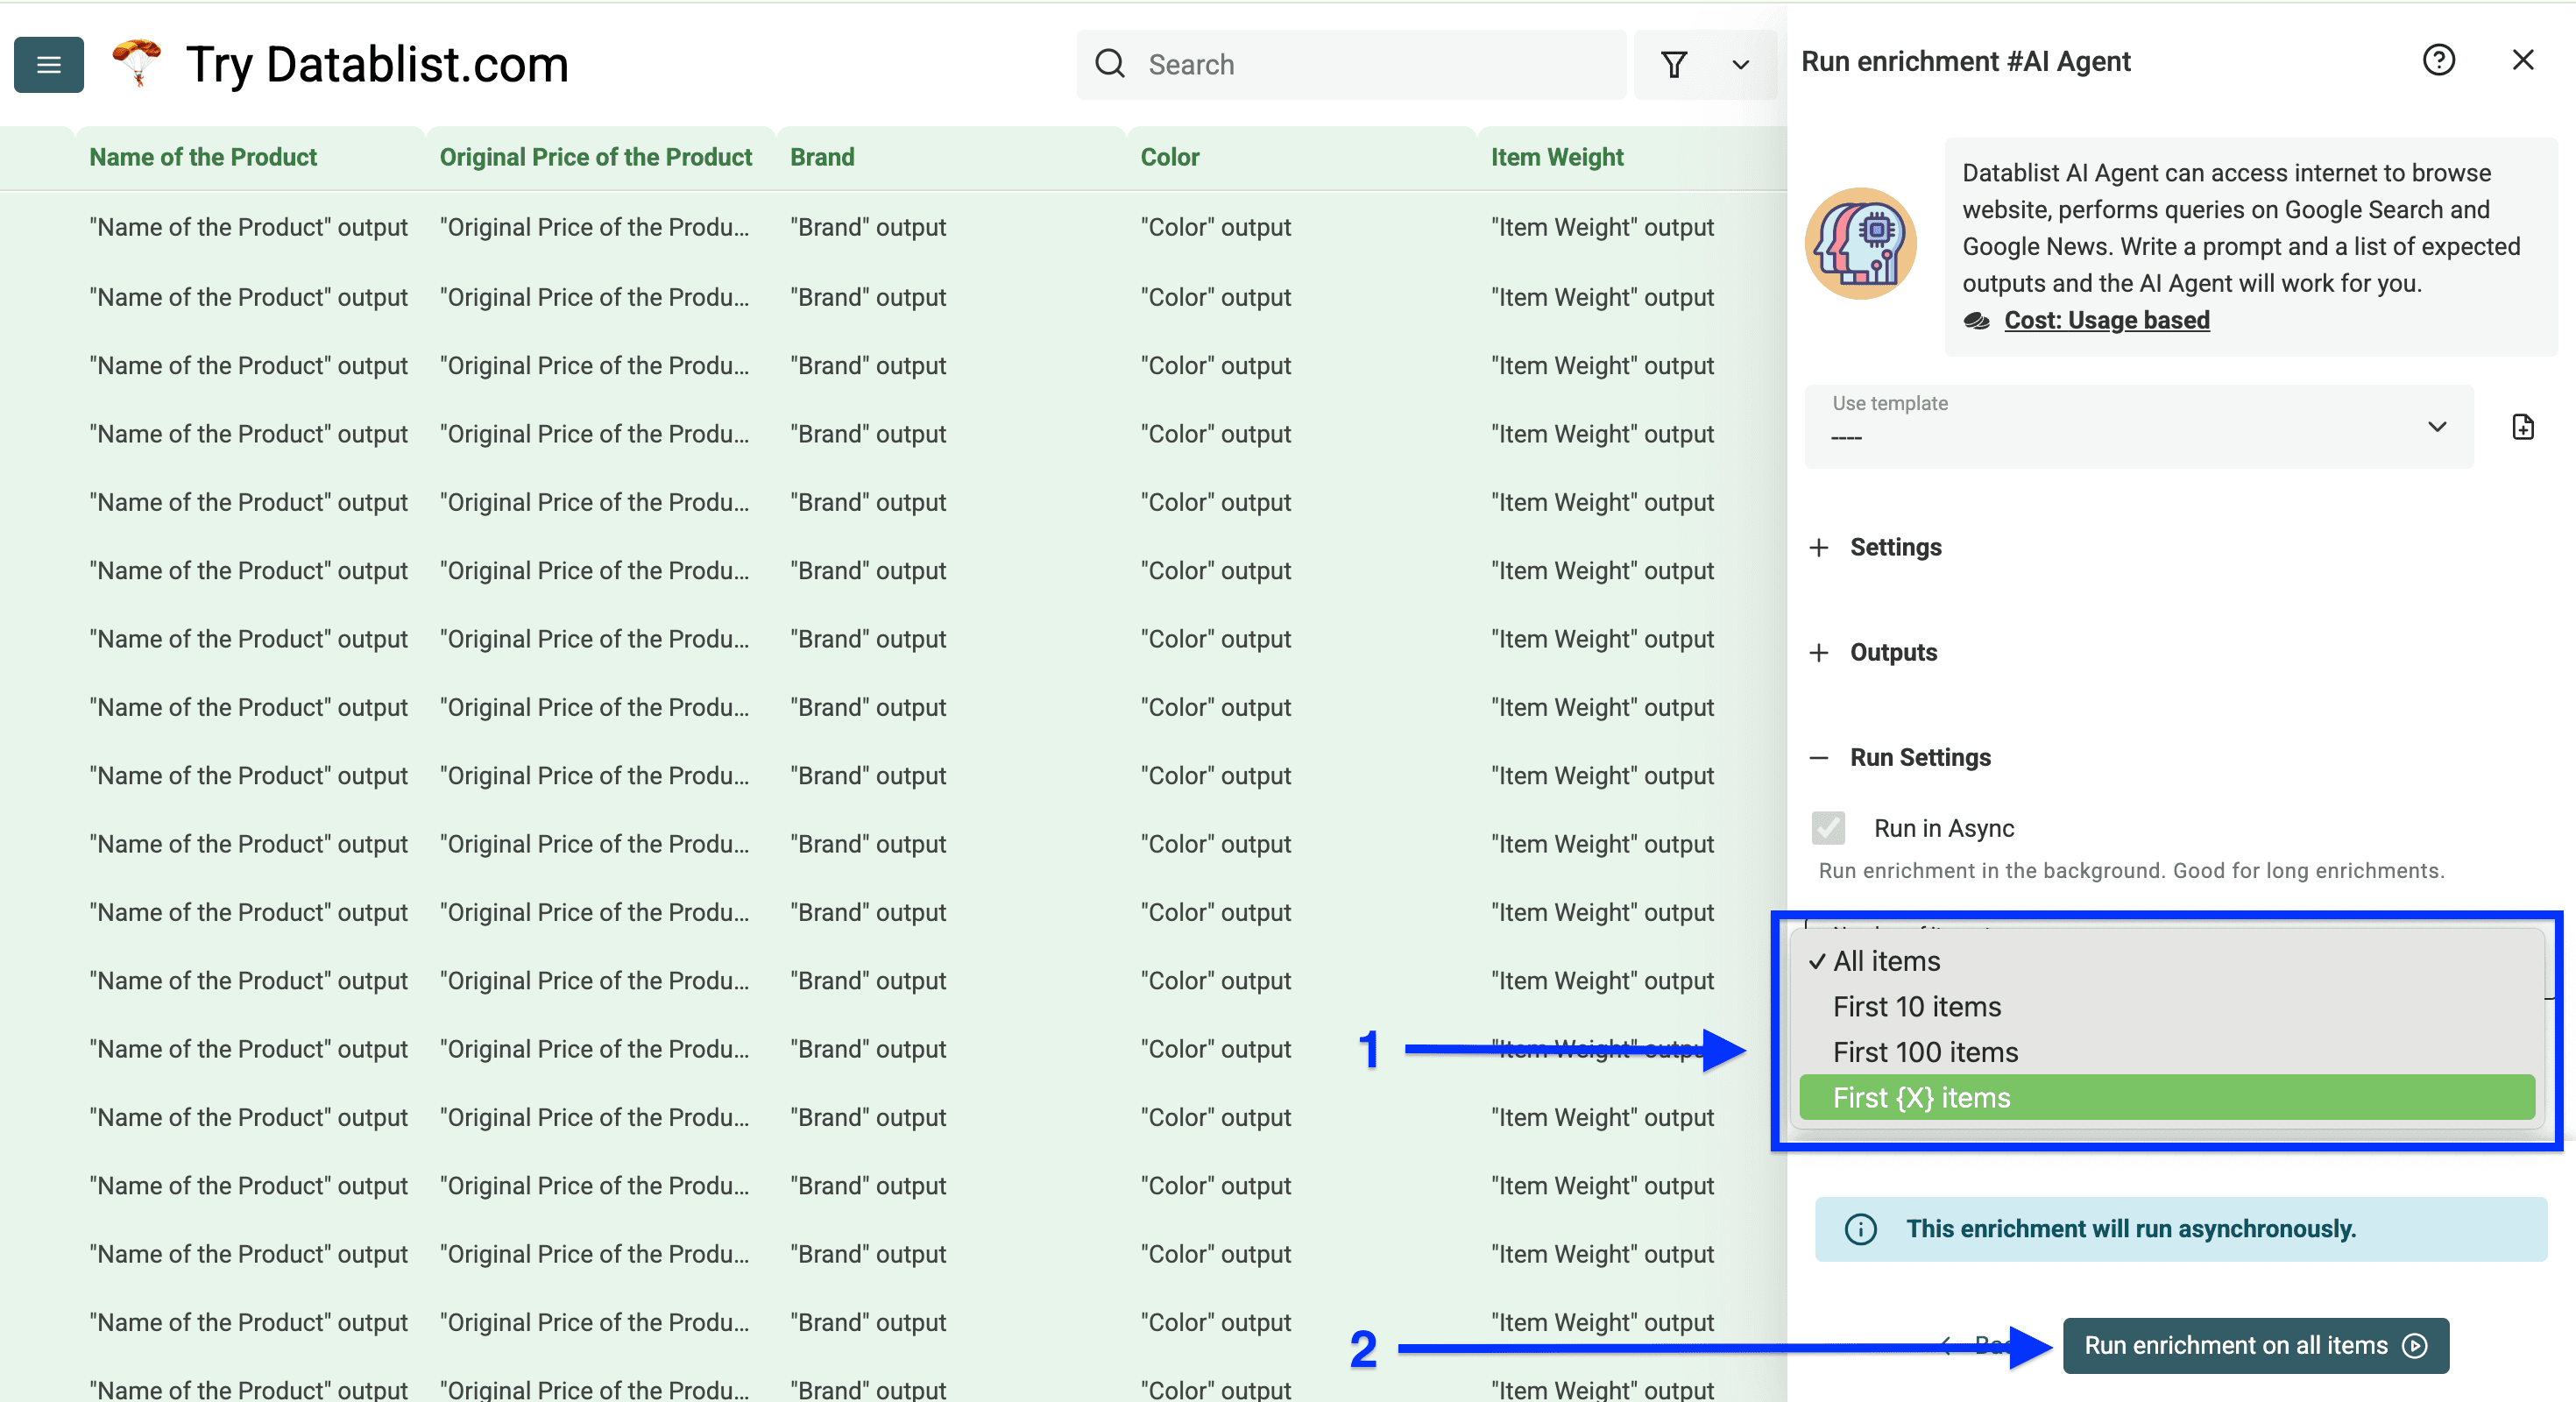Toggle the Run in Async checkbox
Image resolution: width=2576 pixels, height=1402 pixels.
pos(1829,828)
